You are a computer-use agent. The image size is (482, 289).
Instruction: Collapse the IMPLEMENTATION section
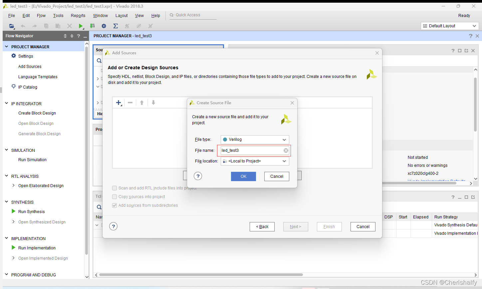coord(6,238)
